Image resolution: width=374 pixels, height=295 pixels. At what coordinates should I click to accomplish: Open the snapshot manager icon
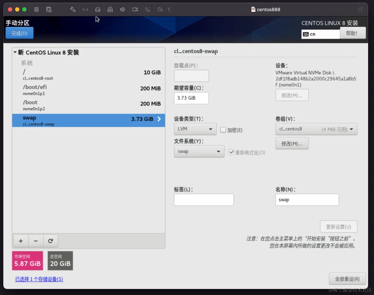tap(49, 9)
